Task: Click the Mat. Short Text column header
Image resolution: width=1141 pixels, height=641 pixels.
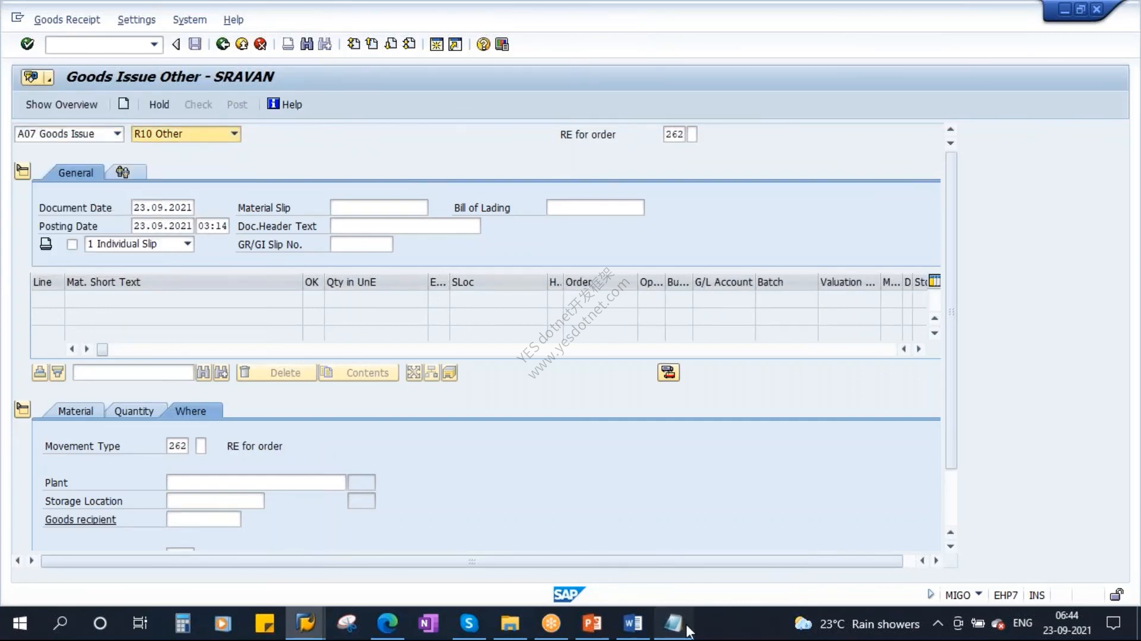Action: [x=184, y=283]
